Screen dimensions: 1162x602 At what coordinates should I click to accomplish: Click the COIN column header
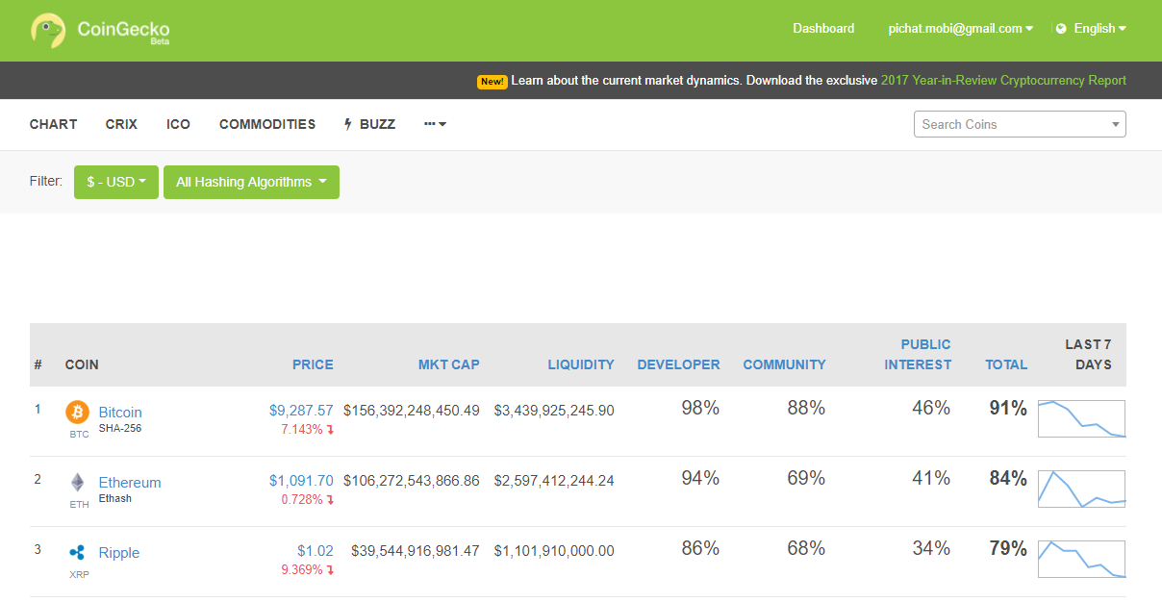(x=82, y=364)
